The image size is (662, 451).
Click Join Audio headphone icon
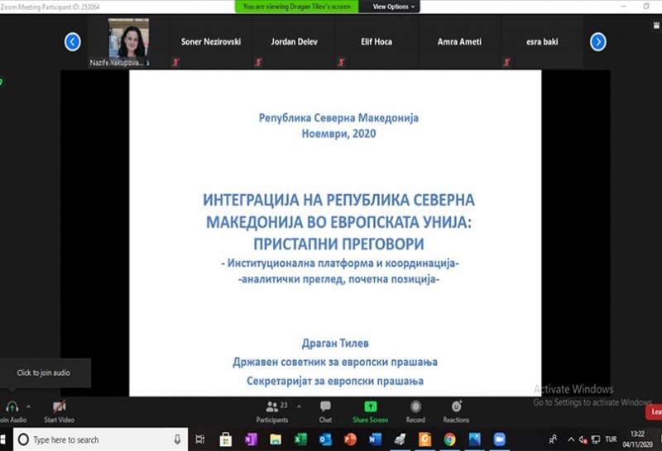coord(12,406)
